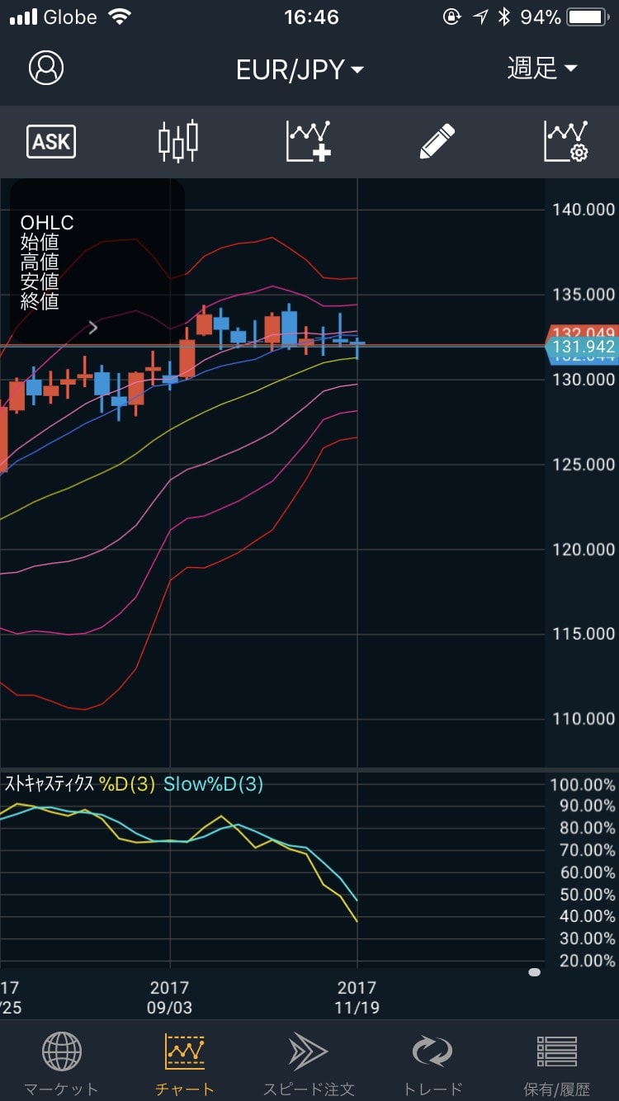
Task: Tap the ストキャスティクス indicator title
Action: (x=50, y=785)
